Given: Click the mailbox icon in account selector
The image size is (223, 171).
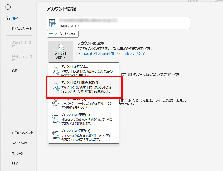Looking at the screenshot, I should click(x=53, y=23).
